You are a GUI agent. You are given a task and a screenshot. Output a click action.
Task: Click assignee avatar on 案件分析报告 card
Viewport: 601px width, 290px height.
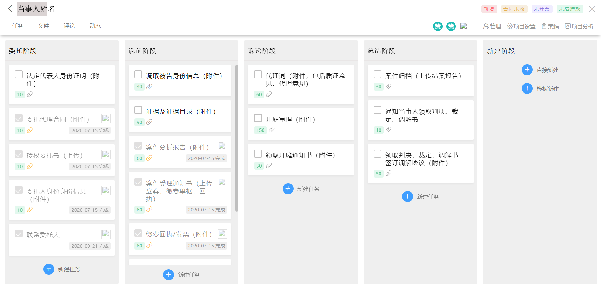223,147
